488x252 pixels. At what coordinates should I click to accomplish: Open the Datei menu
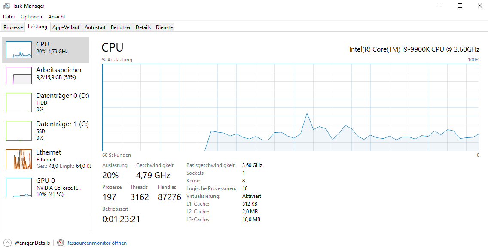[x=9, y=16]
